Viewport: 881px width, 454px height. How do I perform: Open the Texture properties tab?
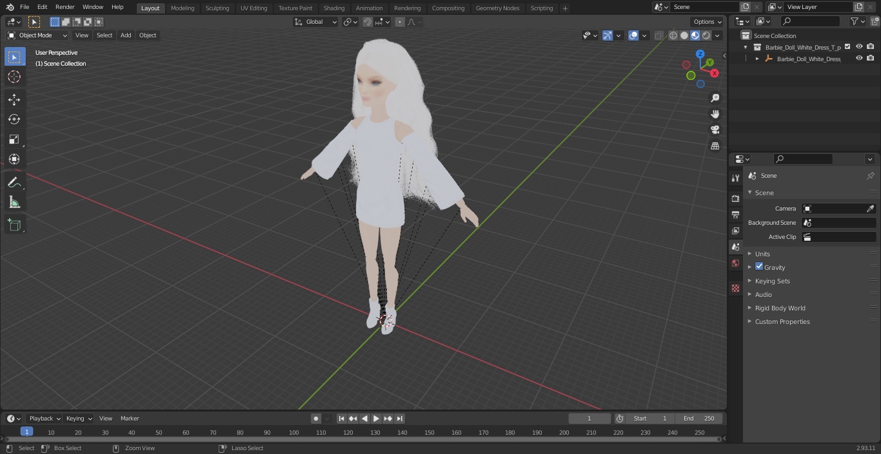pos(735,288)
